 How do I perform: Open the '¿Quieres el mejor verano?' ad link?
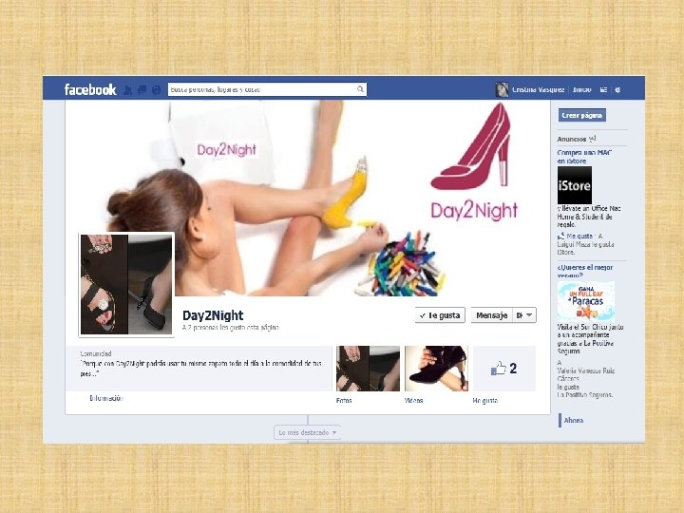click(585, 271)
